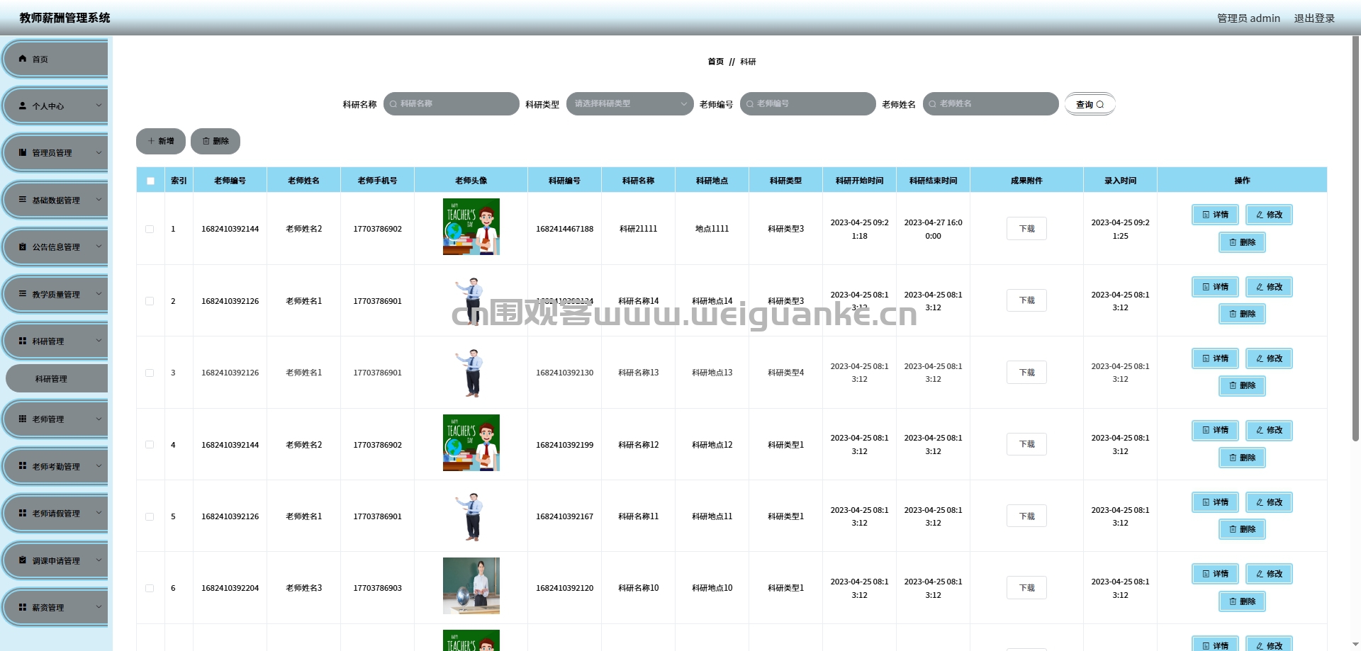Click the person icon beside 个人中心
The height and width of the screenshot is (651, 1361).
(x=23, y=106)
